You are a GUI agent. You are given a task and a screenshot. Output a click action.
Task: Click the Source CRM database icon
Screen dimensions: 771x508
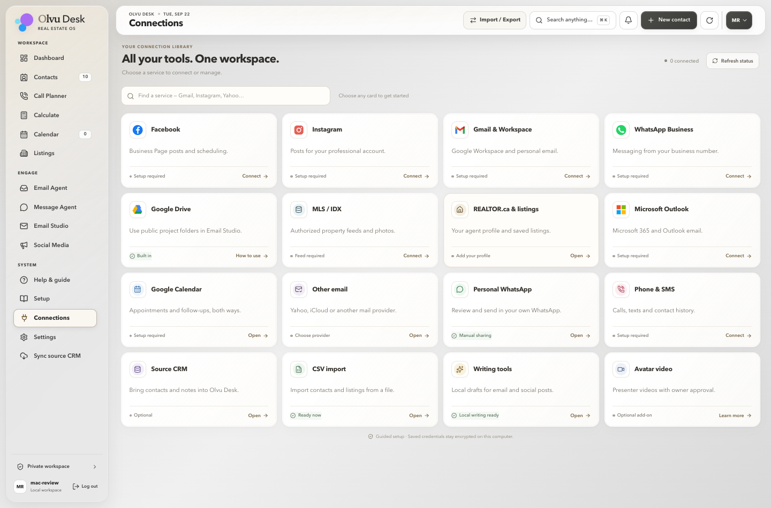(x=138, y=369)
